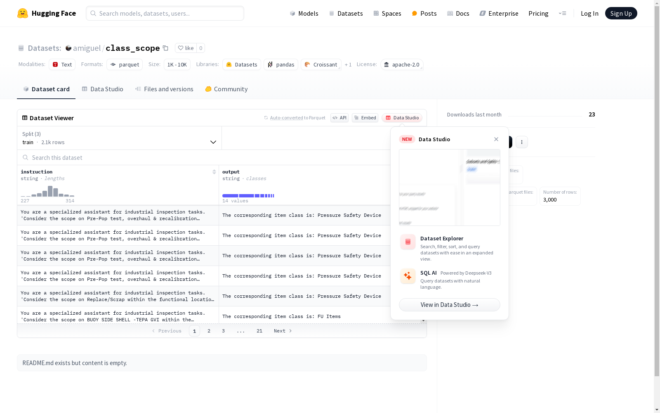660x413 pixels.
Task: Click the amiguel username link
Action: click(x=87, y=48)
